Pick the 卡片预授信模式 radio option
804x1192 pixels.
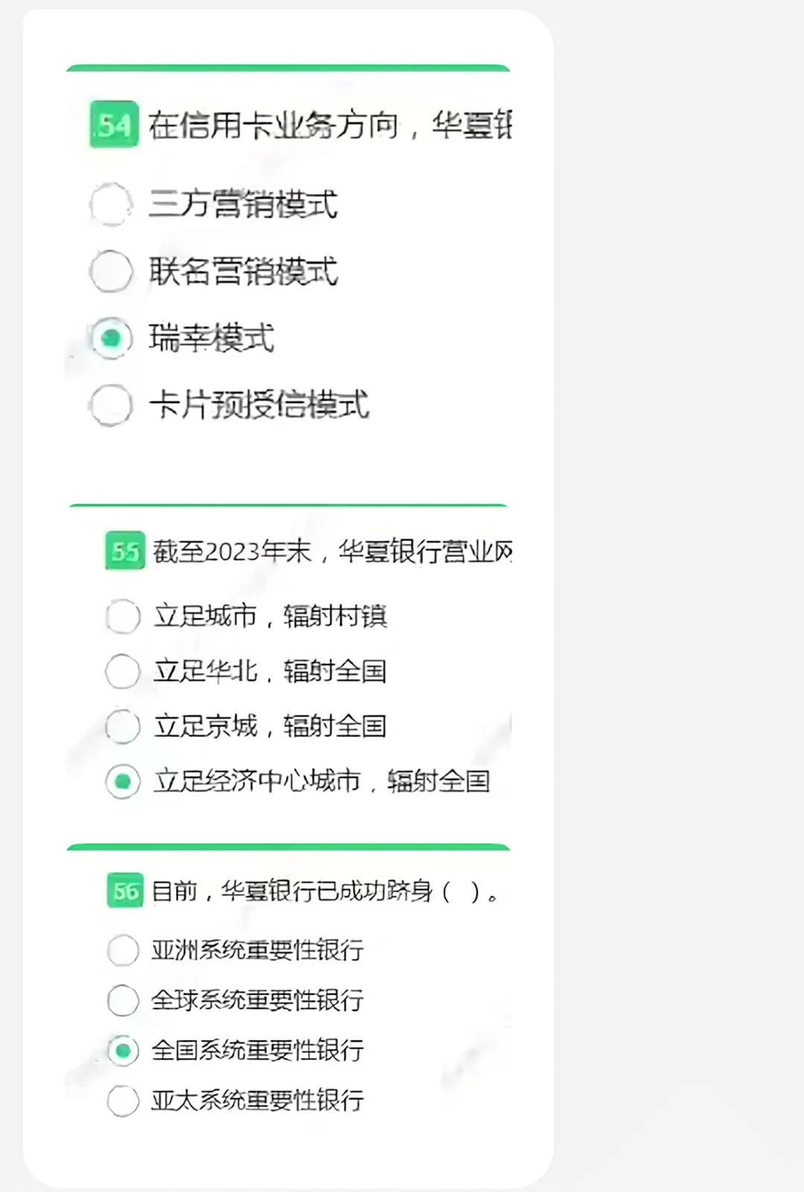[111, 406]
